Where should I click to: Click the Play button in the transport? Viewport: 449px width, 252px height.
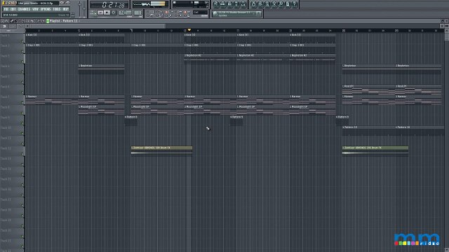(100, 13)
